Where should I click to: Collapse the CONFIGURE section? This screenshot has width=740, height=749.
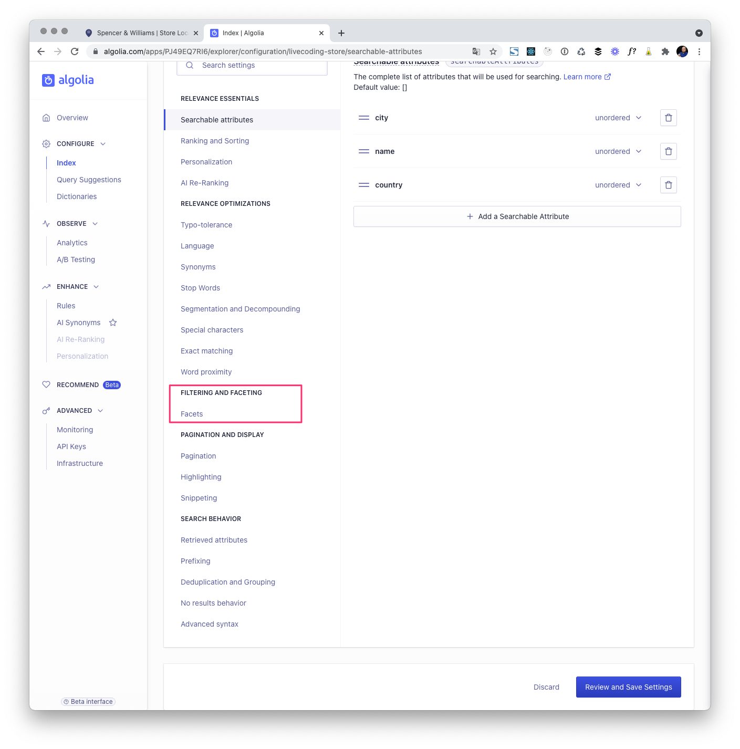click(x=103, y=144)
